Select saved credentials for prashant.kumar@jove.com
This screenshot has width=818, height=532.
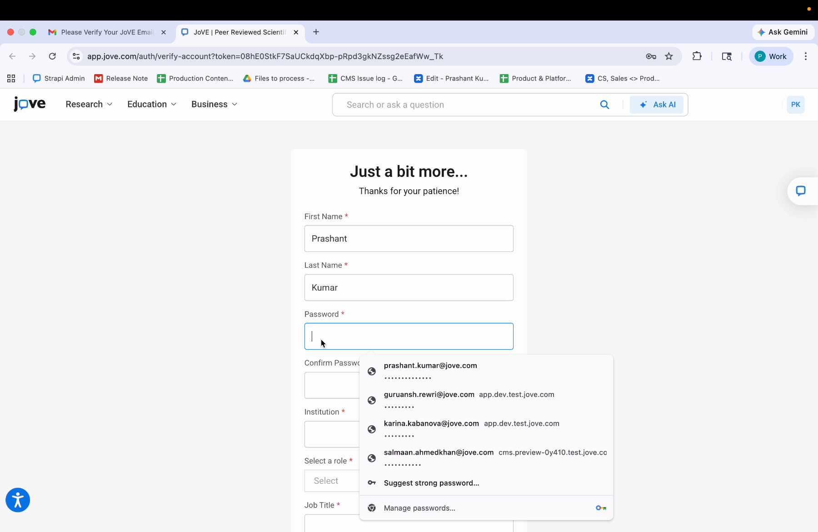coord(430,371)
